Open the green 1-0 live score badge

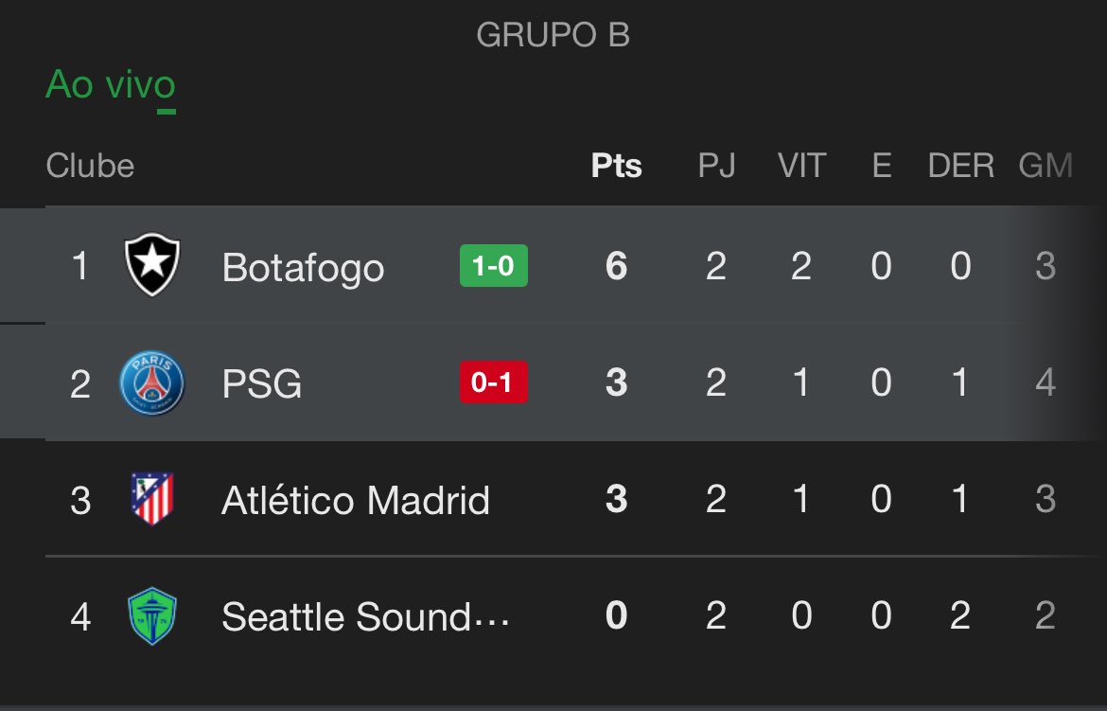click(x=494, y=266)
